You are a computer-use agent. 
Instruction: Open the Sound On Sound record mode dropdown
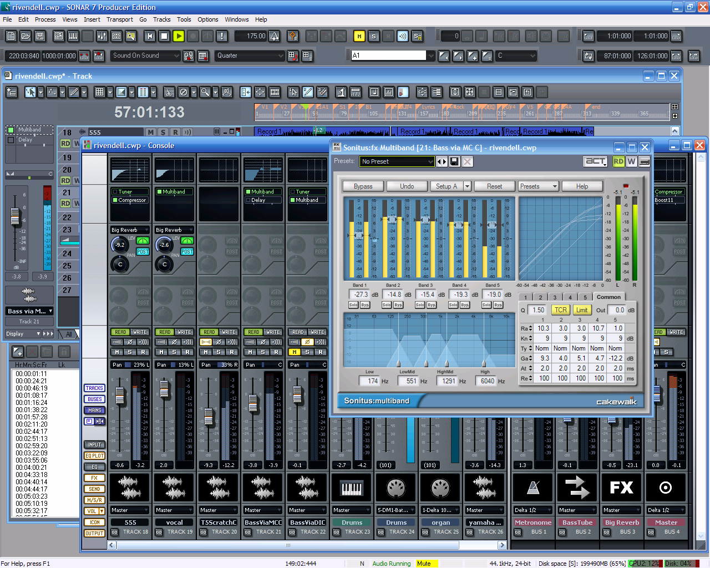click(145, 55)
